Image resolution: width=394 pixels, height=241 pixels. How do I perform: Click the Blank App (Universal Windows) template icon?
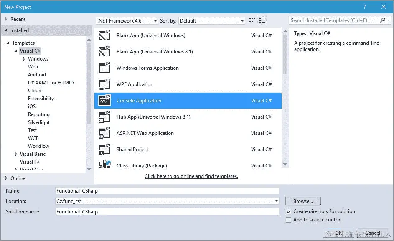(x=104, y=35)
